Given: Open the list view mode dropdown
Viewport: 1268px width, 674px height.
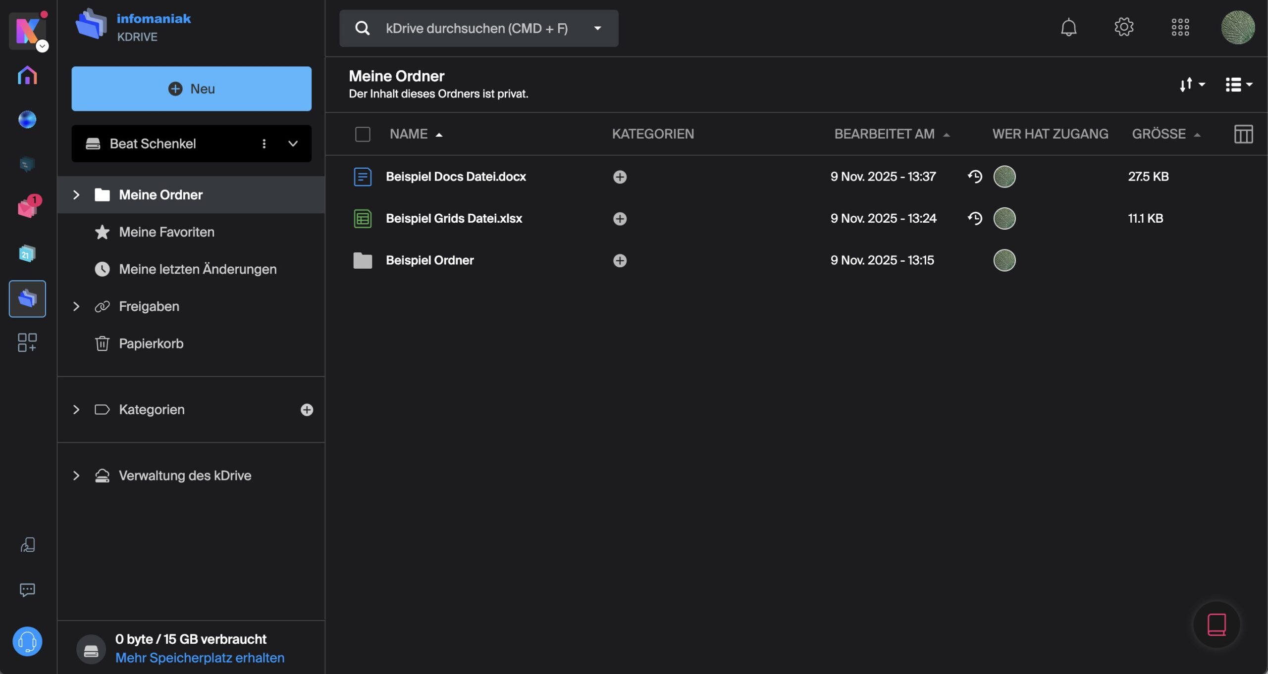Looking at the screenshot, I should coord(1238,85).
